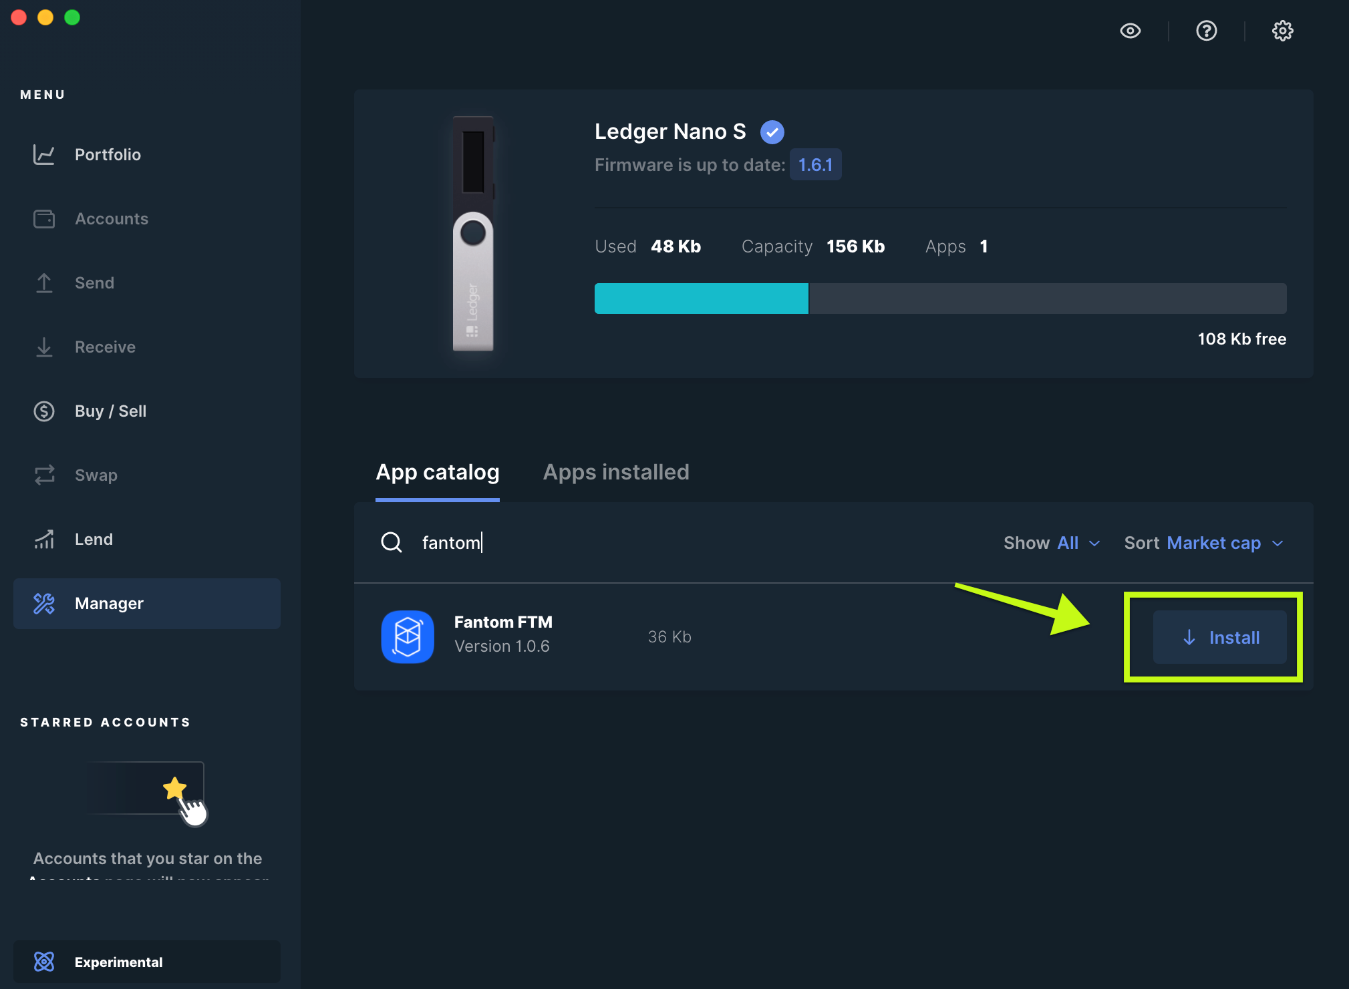Open Accounts wallet icon in sidebar
This screenshot has width=1349, height=989.
pos(44,219)
